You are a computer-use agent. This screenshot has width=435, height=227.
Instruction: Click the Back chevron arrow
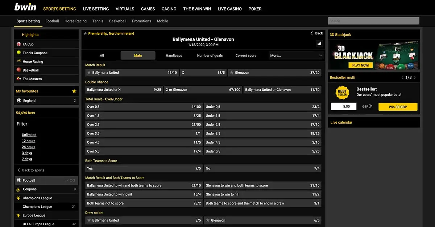point(312,33)
